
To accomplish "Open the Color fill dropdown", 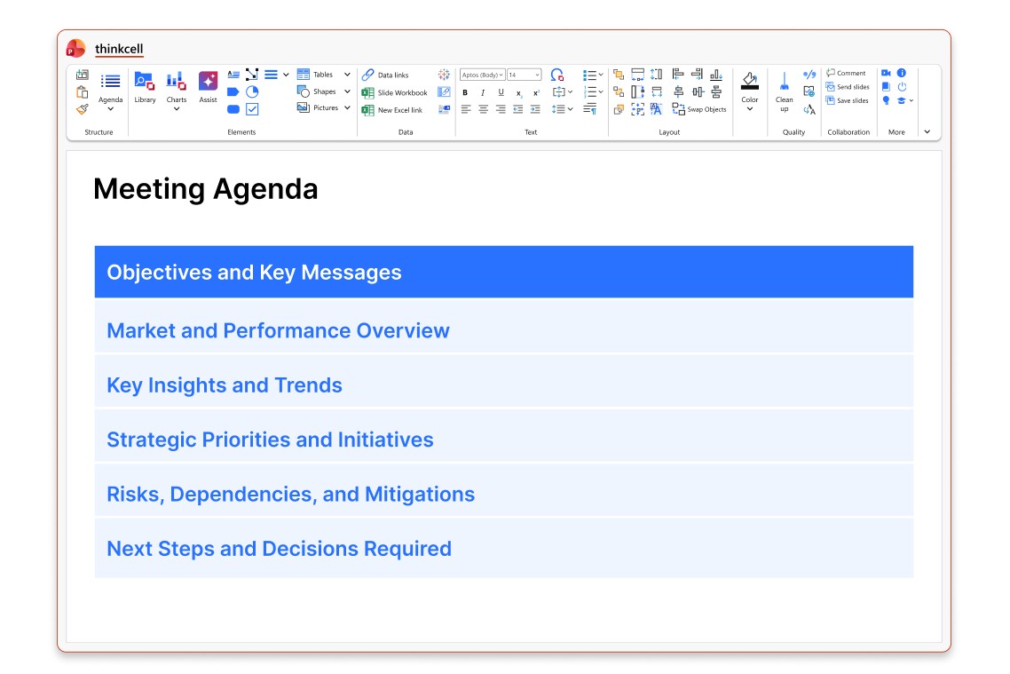I will 750,108.
